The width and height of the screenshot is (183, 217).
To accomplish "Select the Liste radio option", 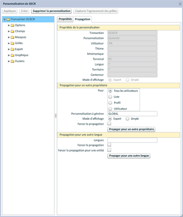I will click(x=110, y=97).
